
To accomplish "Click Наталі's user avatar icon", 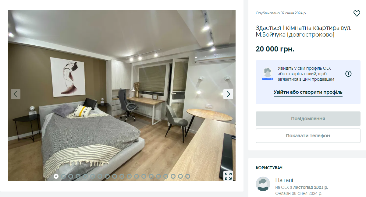I will coord(263,184).
